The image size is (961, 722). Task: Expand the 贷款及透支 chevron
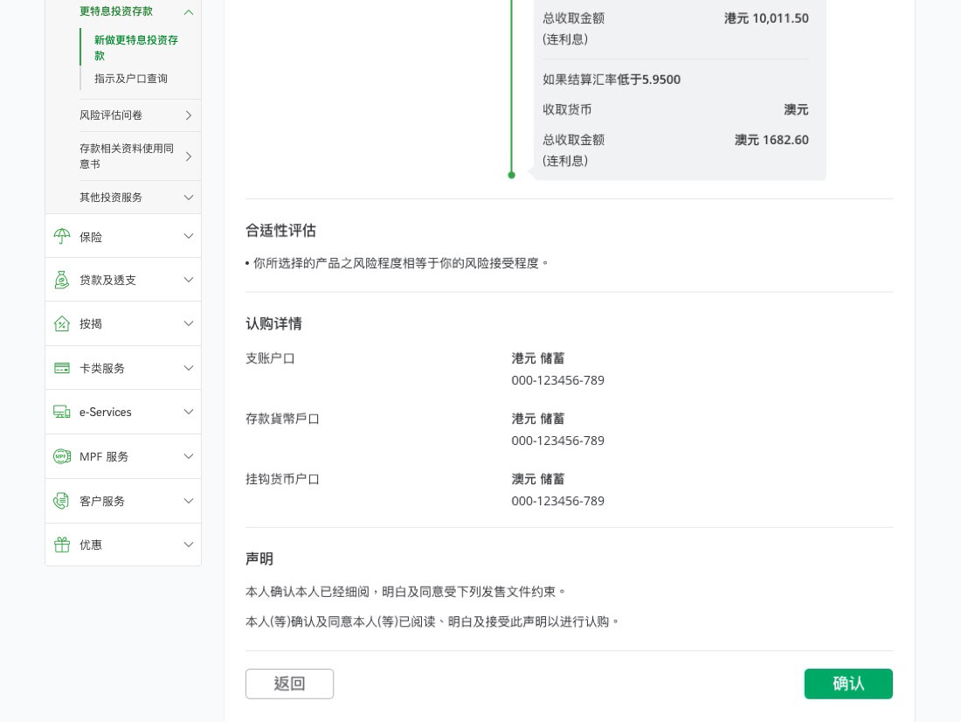point(189,280)
